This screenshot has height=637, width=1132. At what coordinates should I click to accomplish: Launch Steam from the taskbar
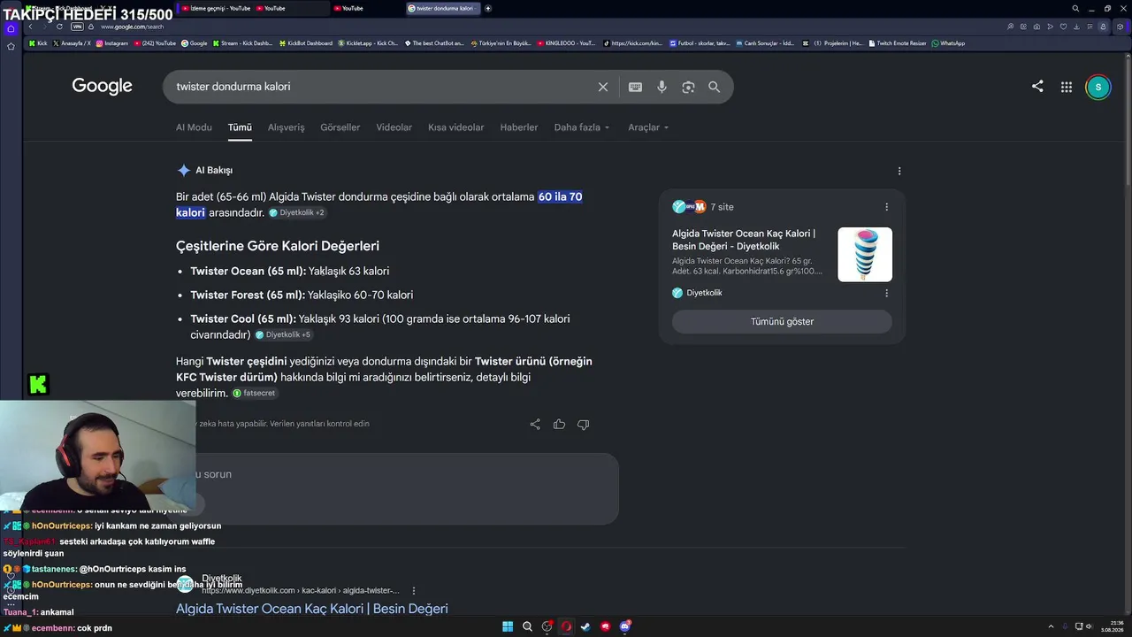pos(585,626)
